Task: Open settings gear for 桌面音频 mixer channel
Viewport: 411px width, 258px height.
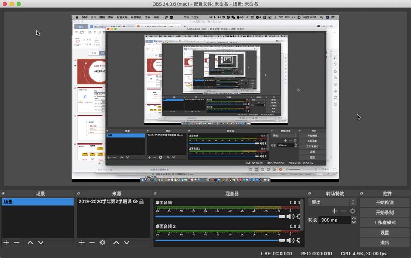Action: coord(298,216)
